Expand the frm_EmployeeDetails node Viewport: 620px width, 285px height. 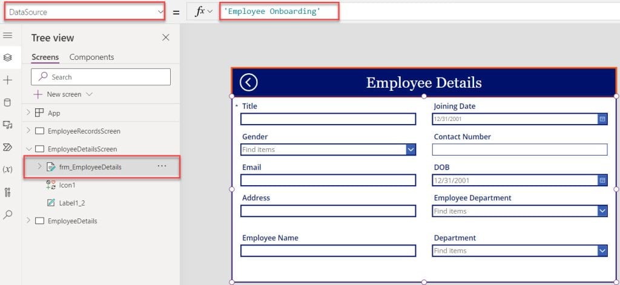39,166
